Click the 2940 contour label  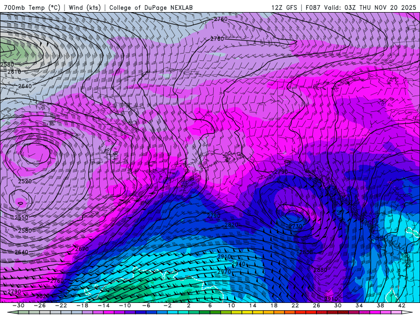[239, 264]
